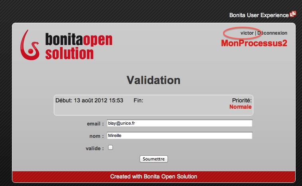Click the MonProcessus2 process title
Image resolution: width=302 pixels, height=186 pixels.
point(254,43)
